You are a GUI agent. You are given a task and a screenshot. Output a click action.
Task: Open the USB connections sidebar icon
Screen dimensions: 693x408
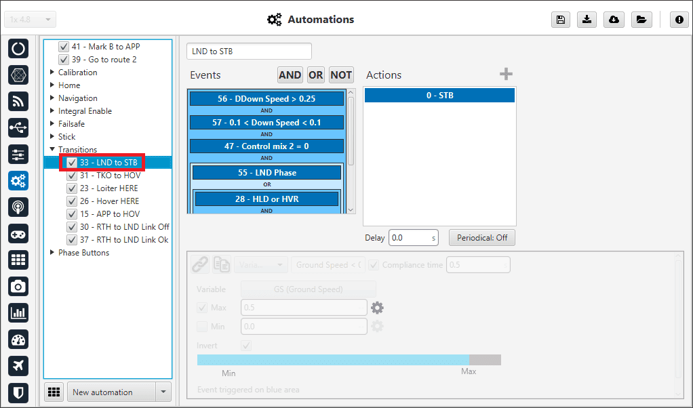(x=18, y=128)
